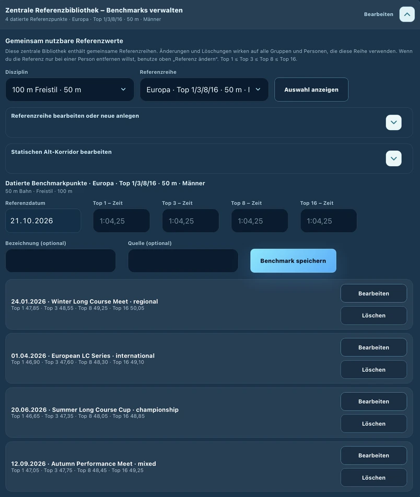Delete the Summer Long Course Cup benchmark

coord(374,423)
